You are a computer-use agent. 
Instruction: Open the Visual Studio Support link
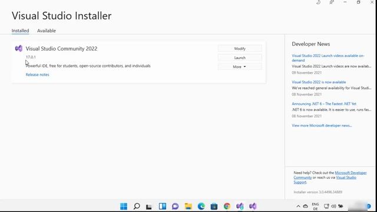click(x=346, y=177)
